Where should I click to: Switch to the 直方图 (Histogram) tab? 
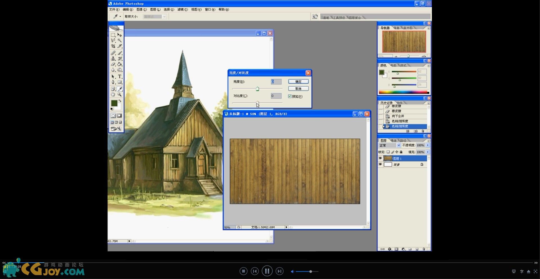[x=408, y=28]
